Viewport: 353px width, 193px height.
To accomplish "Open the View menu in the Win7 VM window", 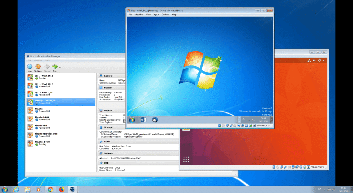I will click(148, 15).
